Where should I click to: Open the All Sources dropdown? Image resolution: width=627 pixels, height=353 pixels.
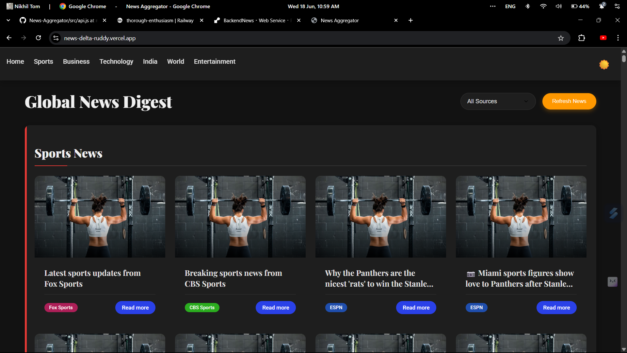[x=498, y=101]
